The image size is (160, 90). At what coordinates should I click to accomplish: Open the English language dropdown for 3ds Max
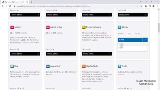pos(141,34)
